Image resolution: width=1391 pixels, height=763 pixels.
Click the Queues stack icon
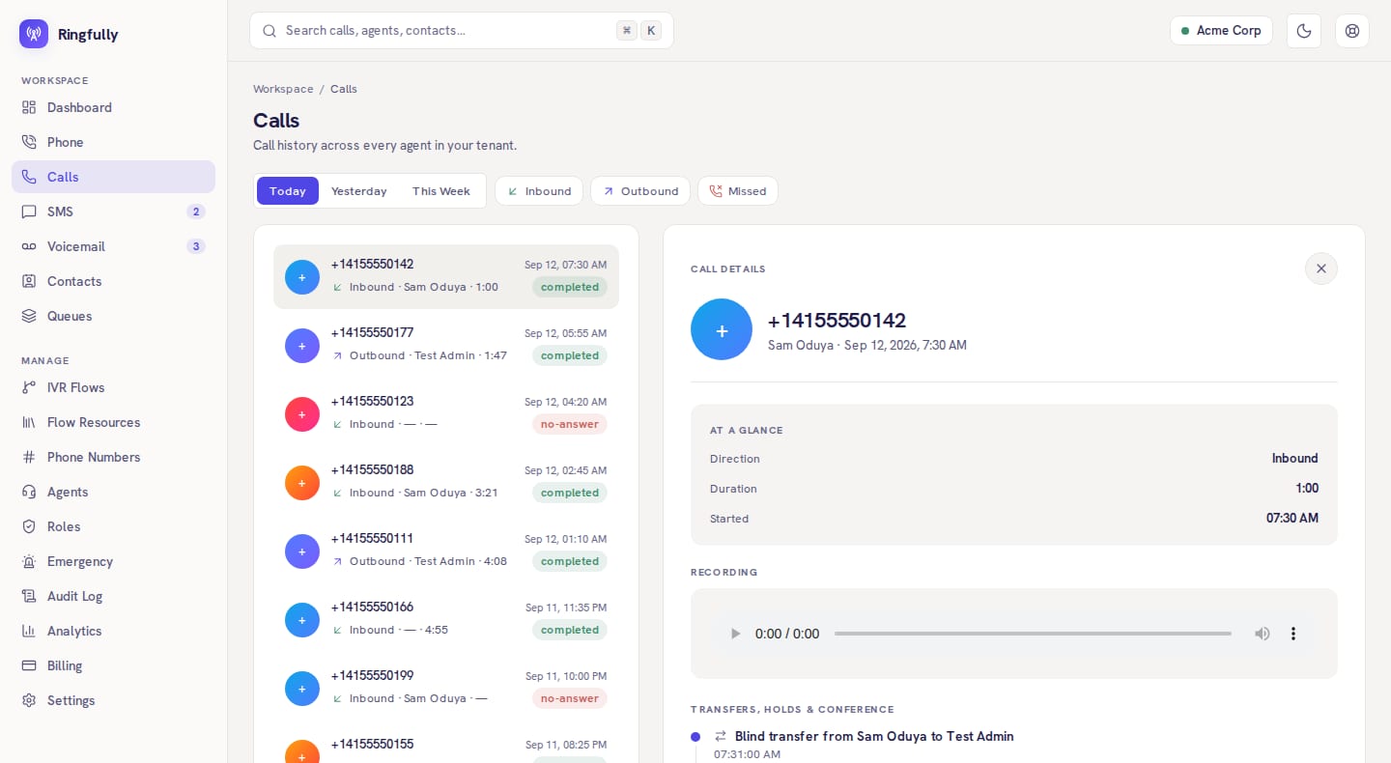click(x=29, y=316)
